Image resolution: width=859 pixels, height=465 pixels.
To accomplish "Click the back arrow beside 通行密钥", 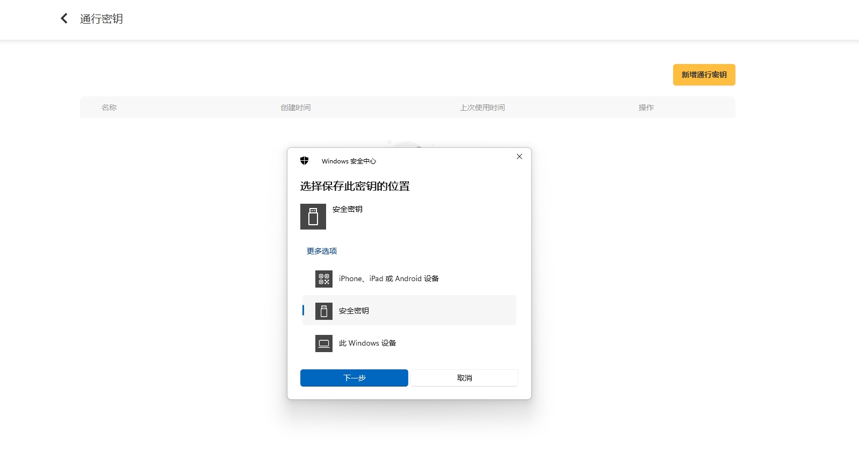I will tap(64, 19).
